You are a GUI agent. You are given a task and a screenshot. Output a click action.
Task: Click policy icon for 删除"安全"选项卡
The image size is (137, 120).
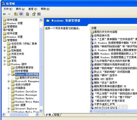92,83
